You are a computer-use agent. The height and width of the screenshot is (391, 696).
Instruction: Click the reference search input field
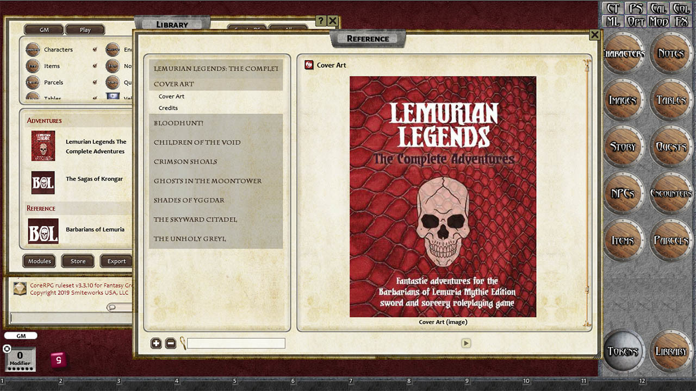point(237,343)
